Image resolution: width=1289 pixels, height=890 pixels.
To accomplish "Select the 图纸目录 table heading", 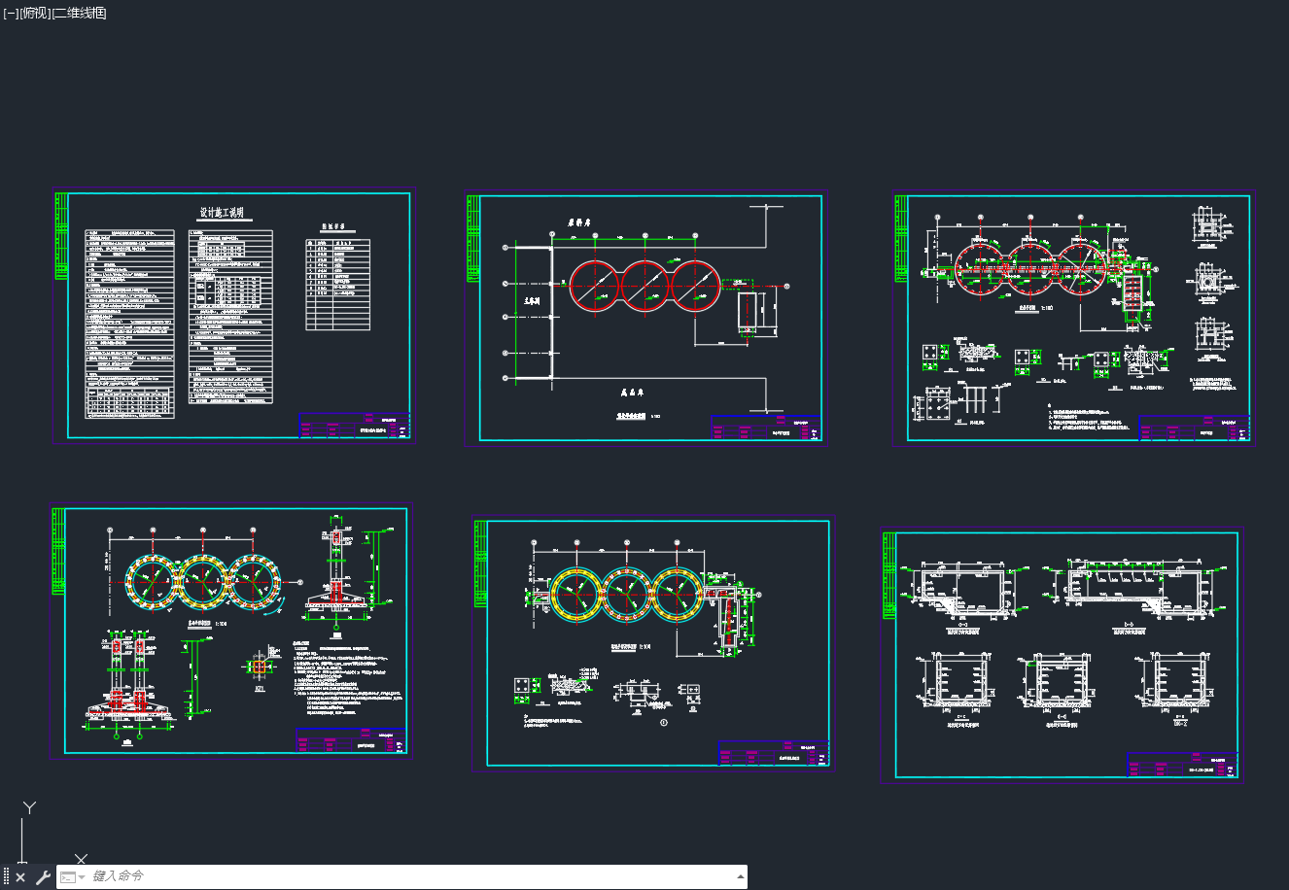I will (335, 227).
